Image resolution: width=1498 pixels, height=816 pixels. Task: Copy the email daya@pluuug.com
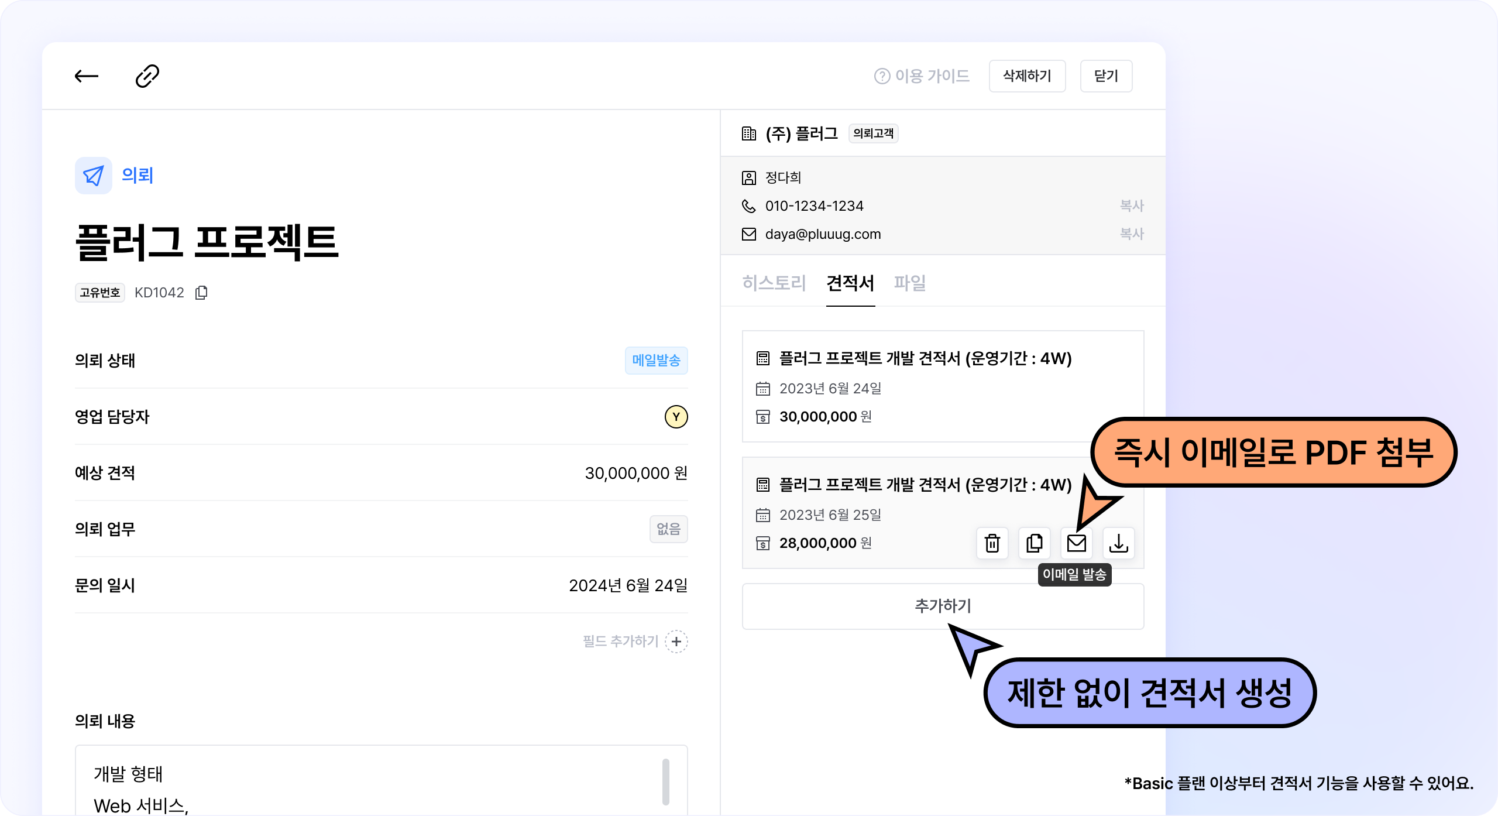(1131, 234)
